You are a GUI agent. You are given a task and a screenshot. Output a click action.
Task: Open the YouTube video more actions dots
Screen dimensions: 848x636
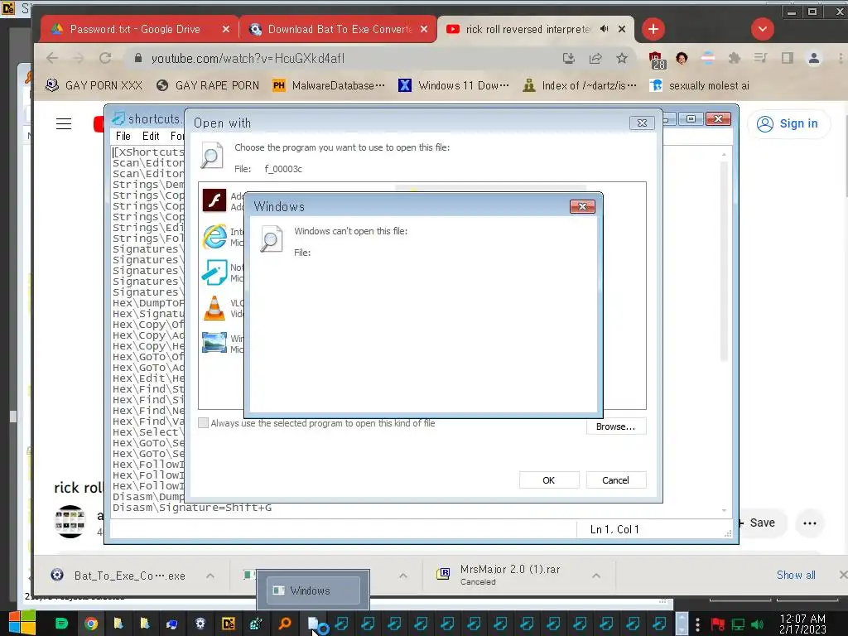point(810,523)
